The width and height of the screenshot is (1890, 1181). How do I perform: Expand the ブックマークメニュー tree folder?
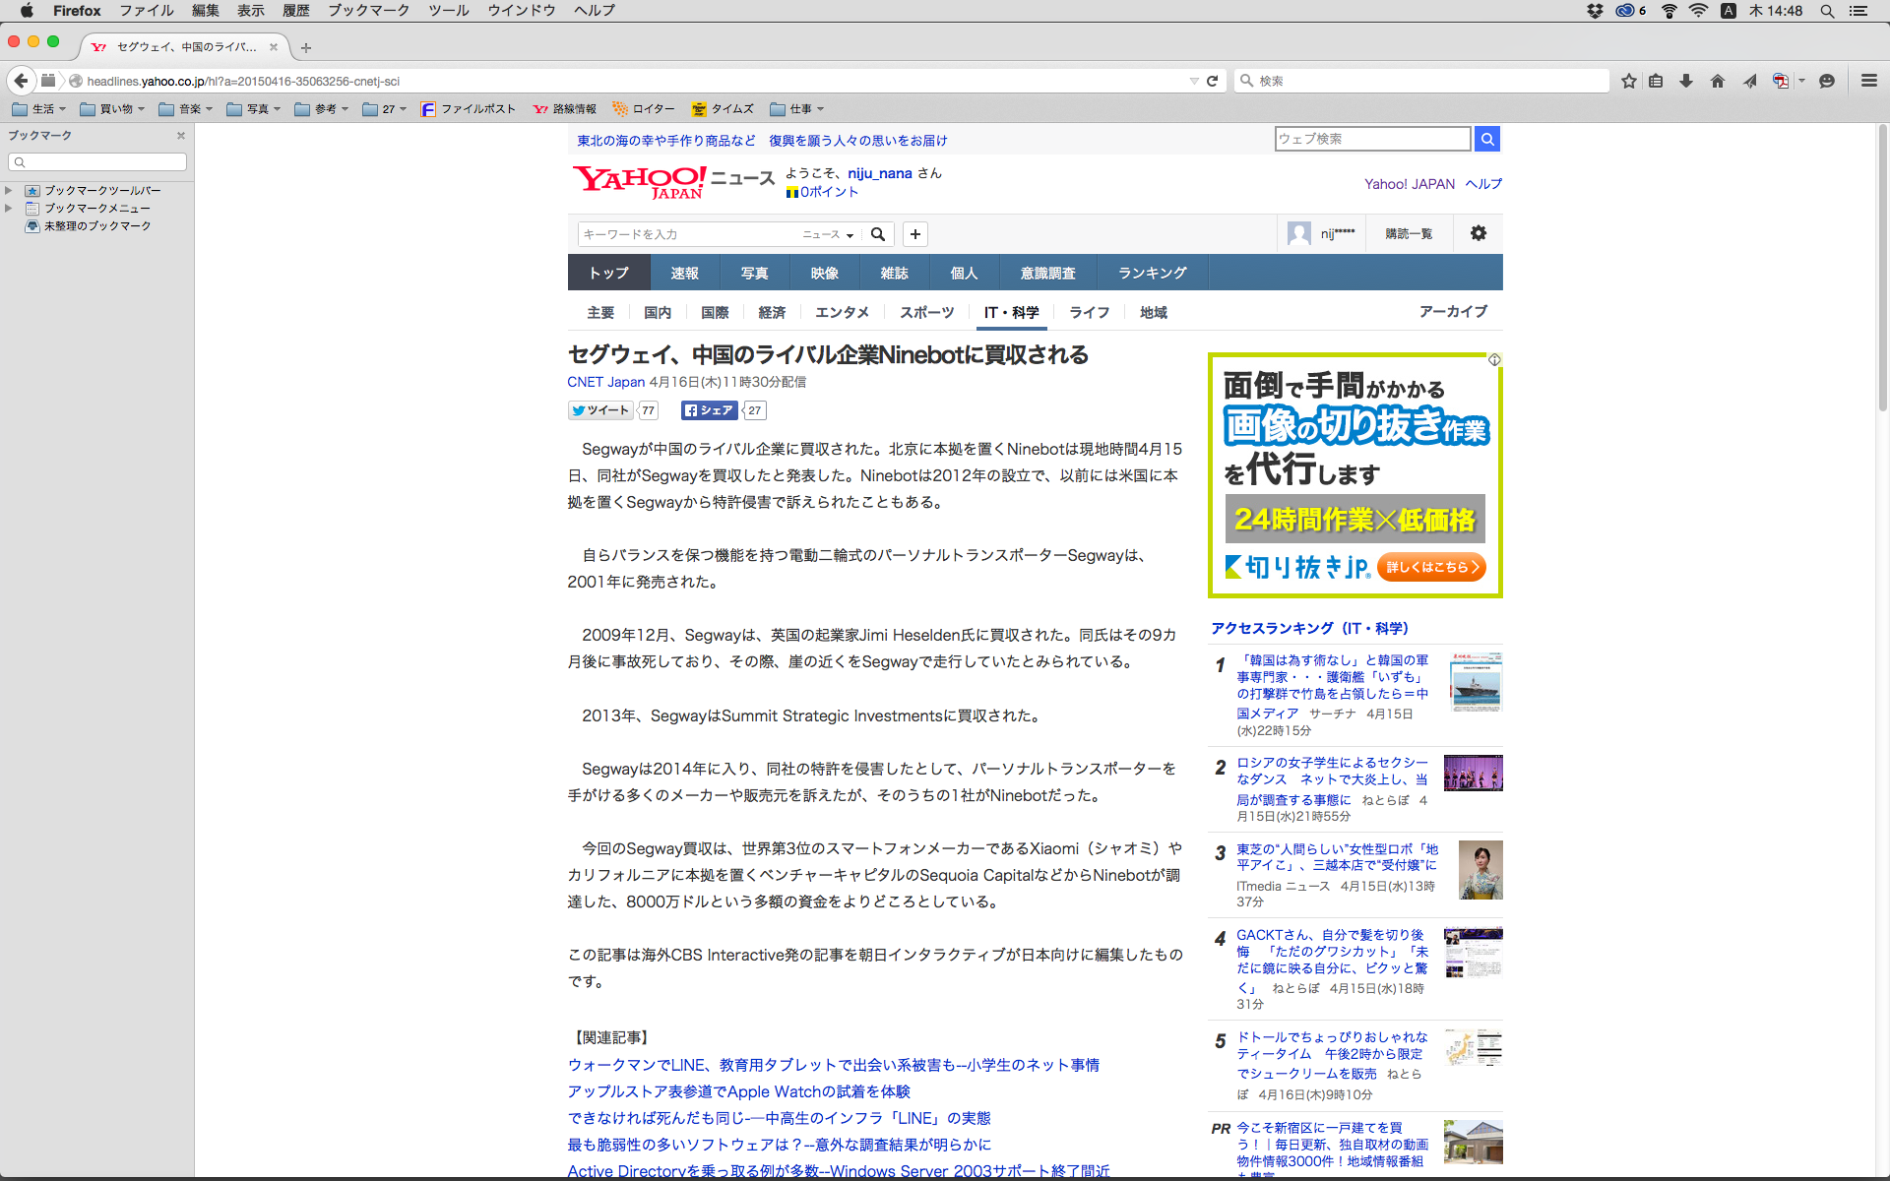[x=9, y=208]
